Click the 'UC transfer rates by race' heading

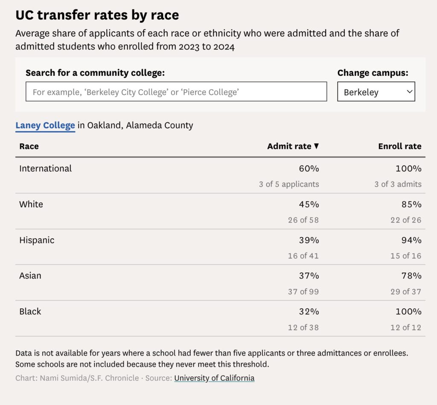(97, 15)
